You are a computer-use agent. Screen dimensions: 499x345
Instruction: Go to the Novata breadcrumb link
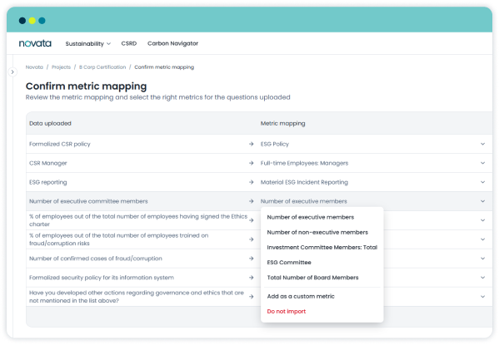pos(34,67)
